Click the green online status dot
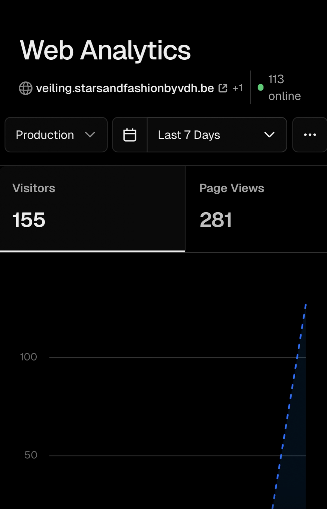Screen dimensions: 327x509 [x=261, y=87]
